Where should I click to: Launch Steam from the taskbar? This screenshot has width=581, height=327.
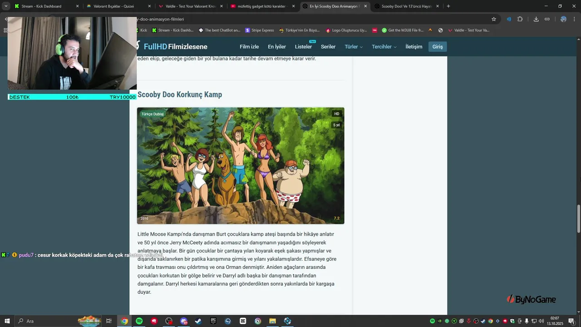pos(198,321)
